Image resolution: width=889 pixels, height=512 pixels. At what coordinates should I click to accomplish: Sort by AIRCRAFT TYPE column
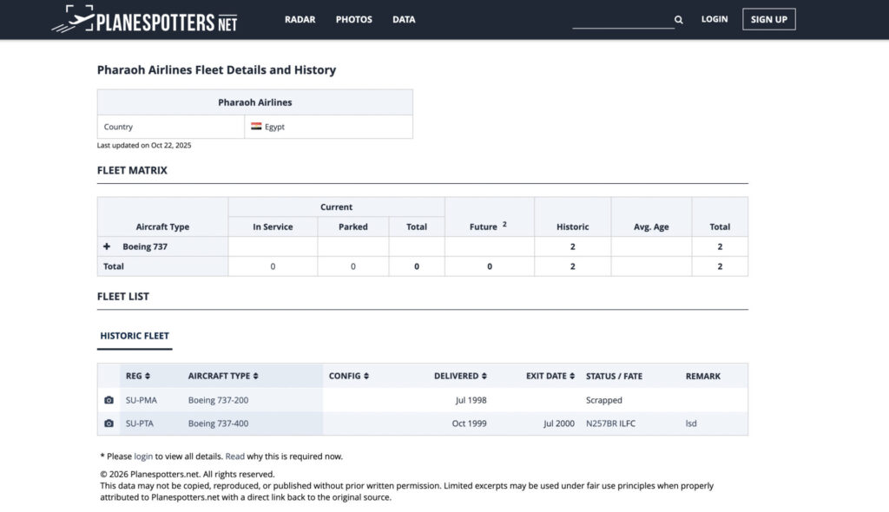tap(223, 376)
